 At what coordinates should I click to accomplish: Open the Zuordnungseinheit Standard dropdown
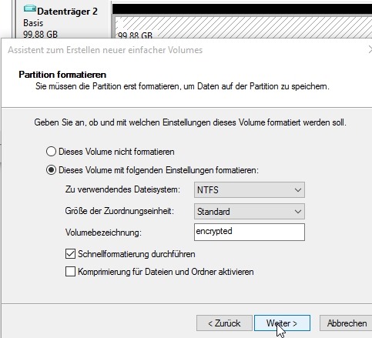(x=250, y=212)
